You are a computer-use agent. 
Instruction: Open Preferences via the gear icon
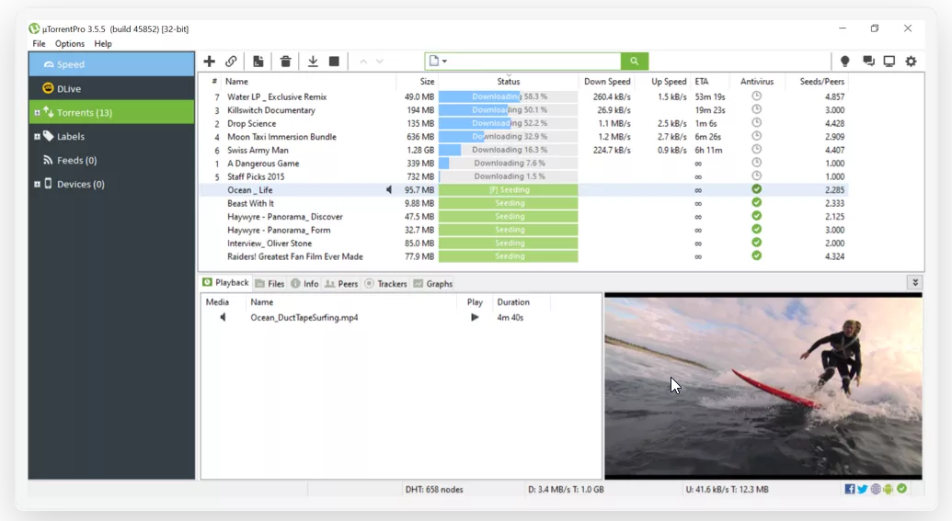(911, 62)
